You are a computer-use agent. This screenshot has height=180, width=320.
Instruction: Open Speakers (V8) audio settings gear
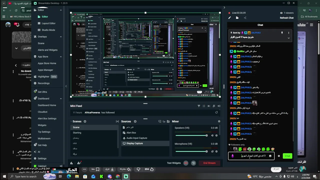pos(216,135)
